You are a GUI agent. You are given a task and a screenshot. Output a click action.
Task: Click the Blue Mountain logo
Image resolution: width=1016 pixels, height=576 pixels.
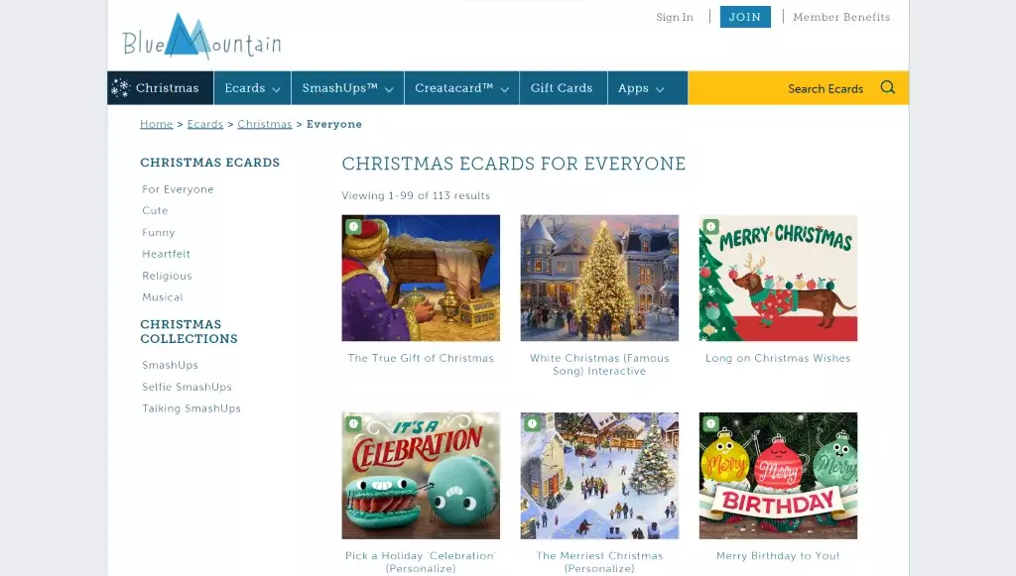coord(201,37)
